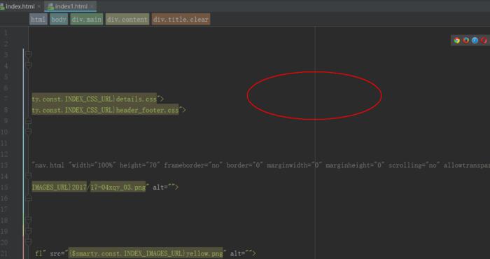Screen dimensions: 490x259
Task: Go to div.content breadcrumb element
Action: coord(127,20)
